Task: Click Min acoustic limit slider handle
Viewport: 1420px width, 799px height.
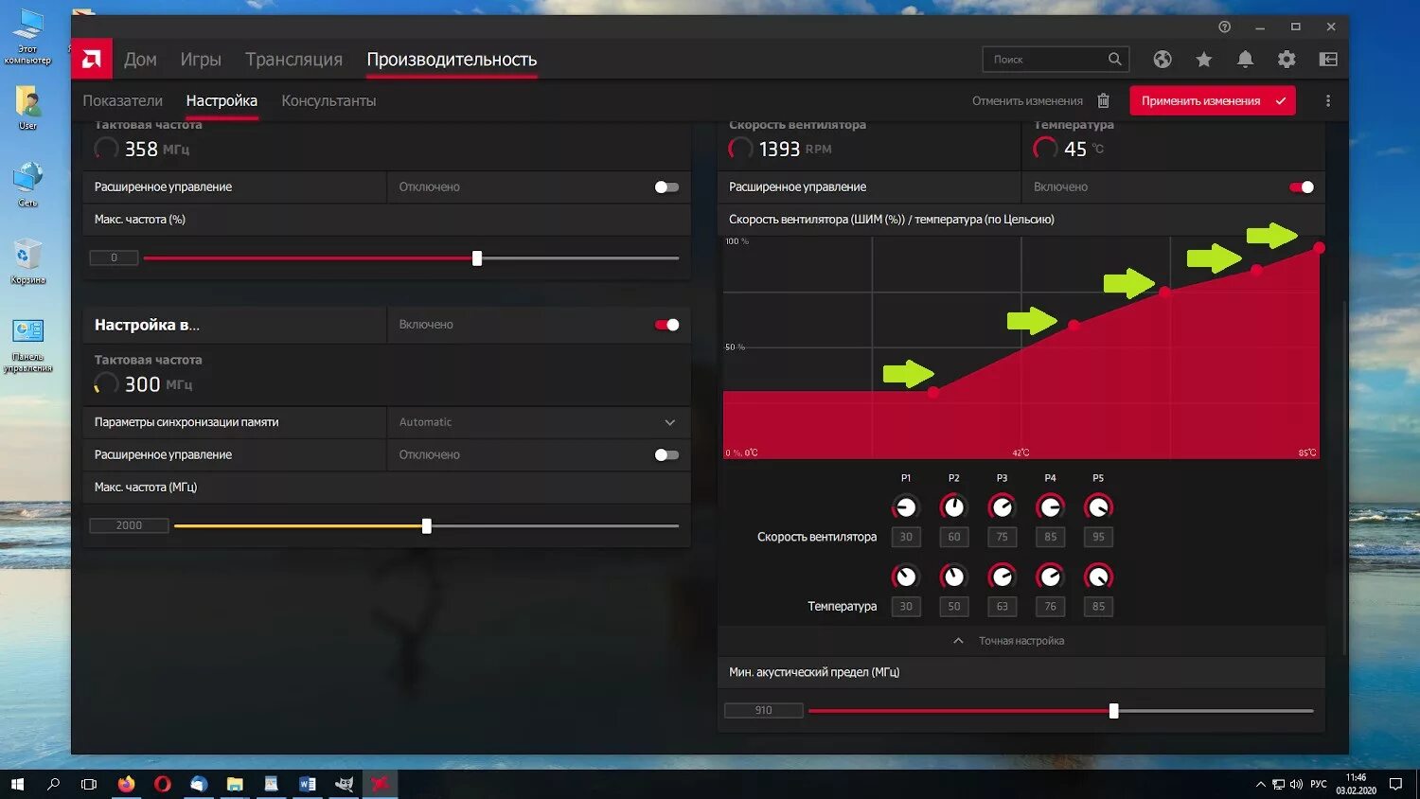Action: click(1113, 711)
